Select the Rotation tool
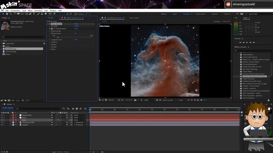The height and width of the screenshot is (153, 273). coord(15,14)
